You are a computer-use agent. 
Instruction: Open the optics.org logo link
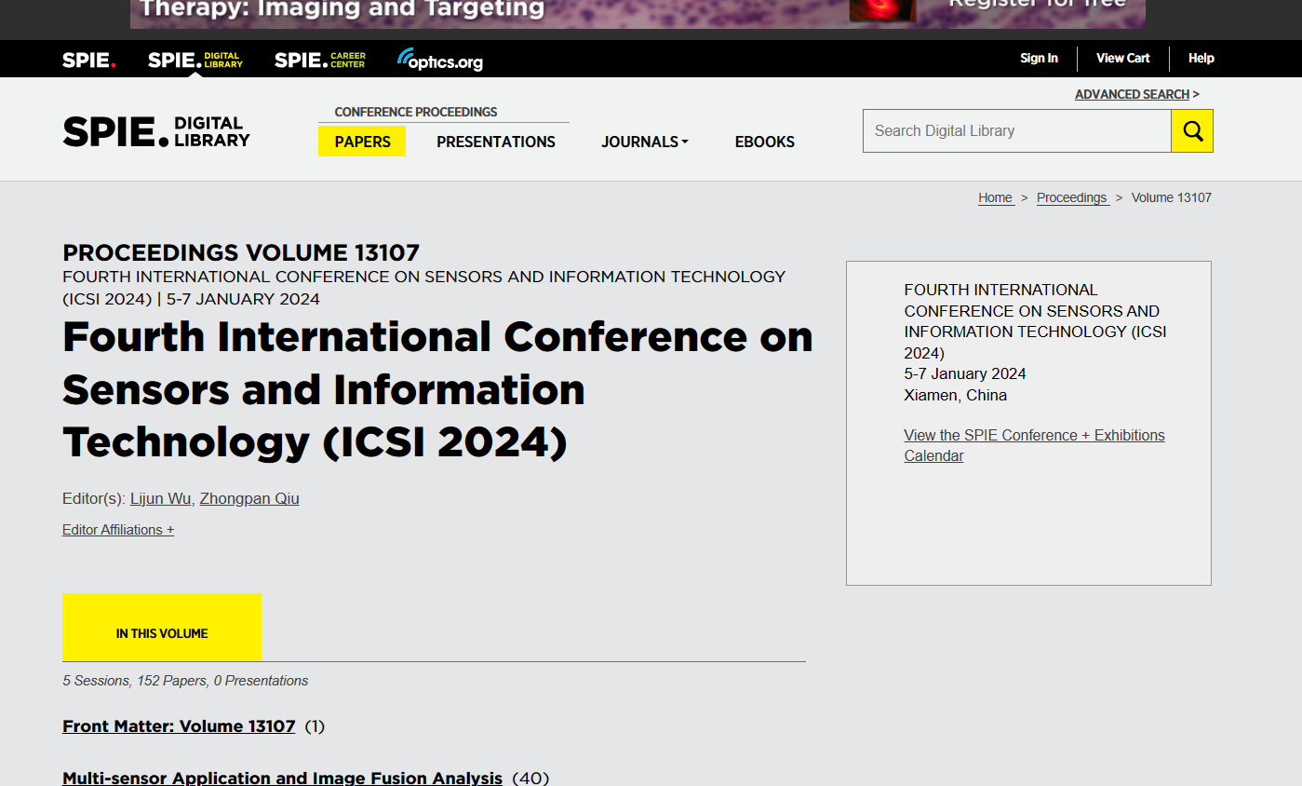click(x=440, y=60)
